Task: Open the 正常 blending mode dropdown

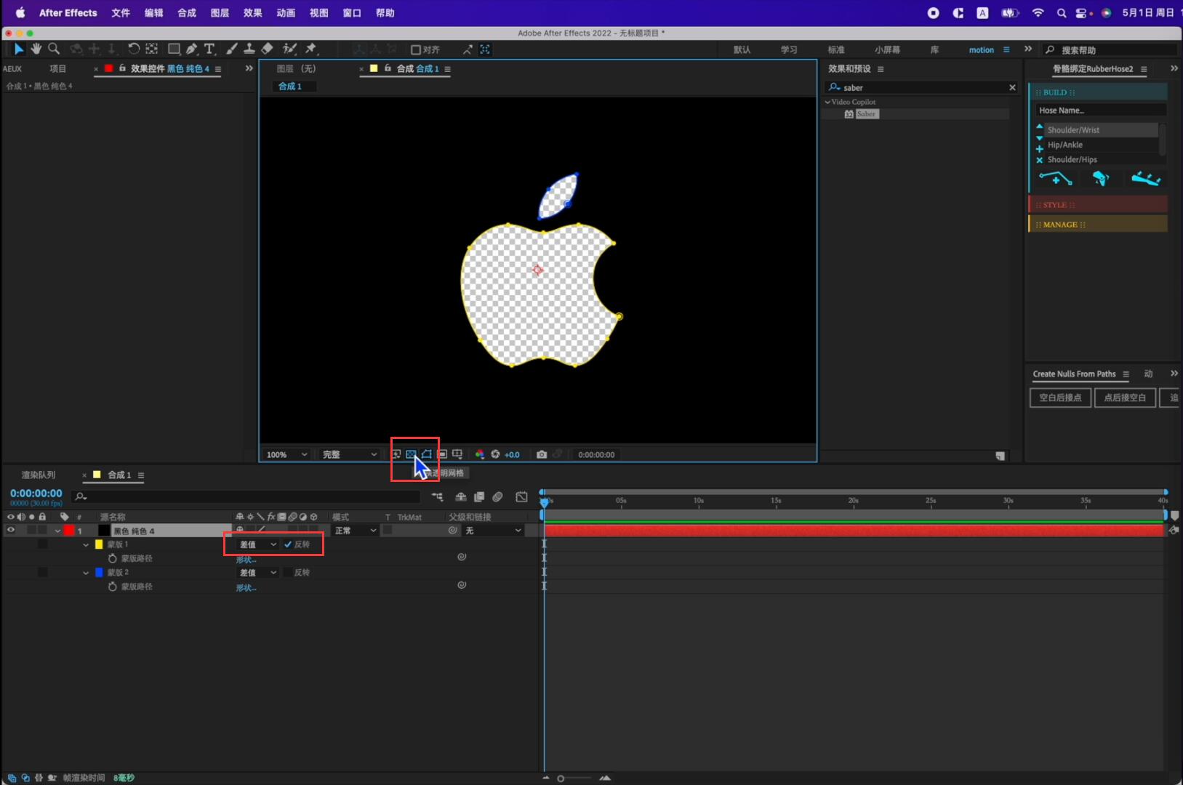Action: pos(356,531)
